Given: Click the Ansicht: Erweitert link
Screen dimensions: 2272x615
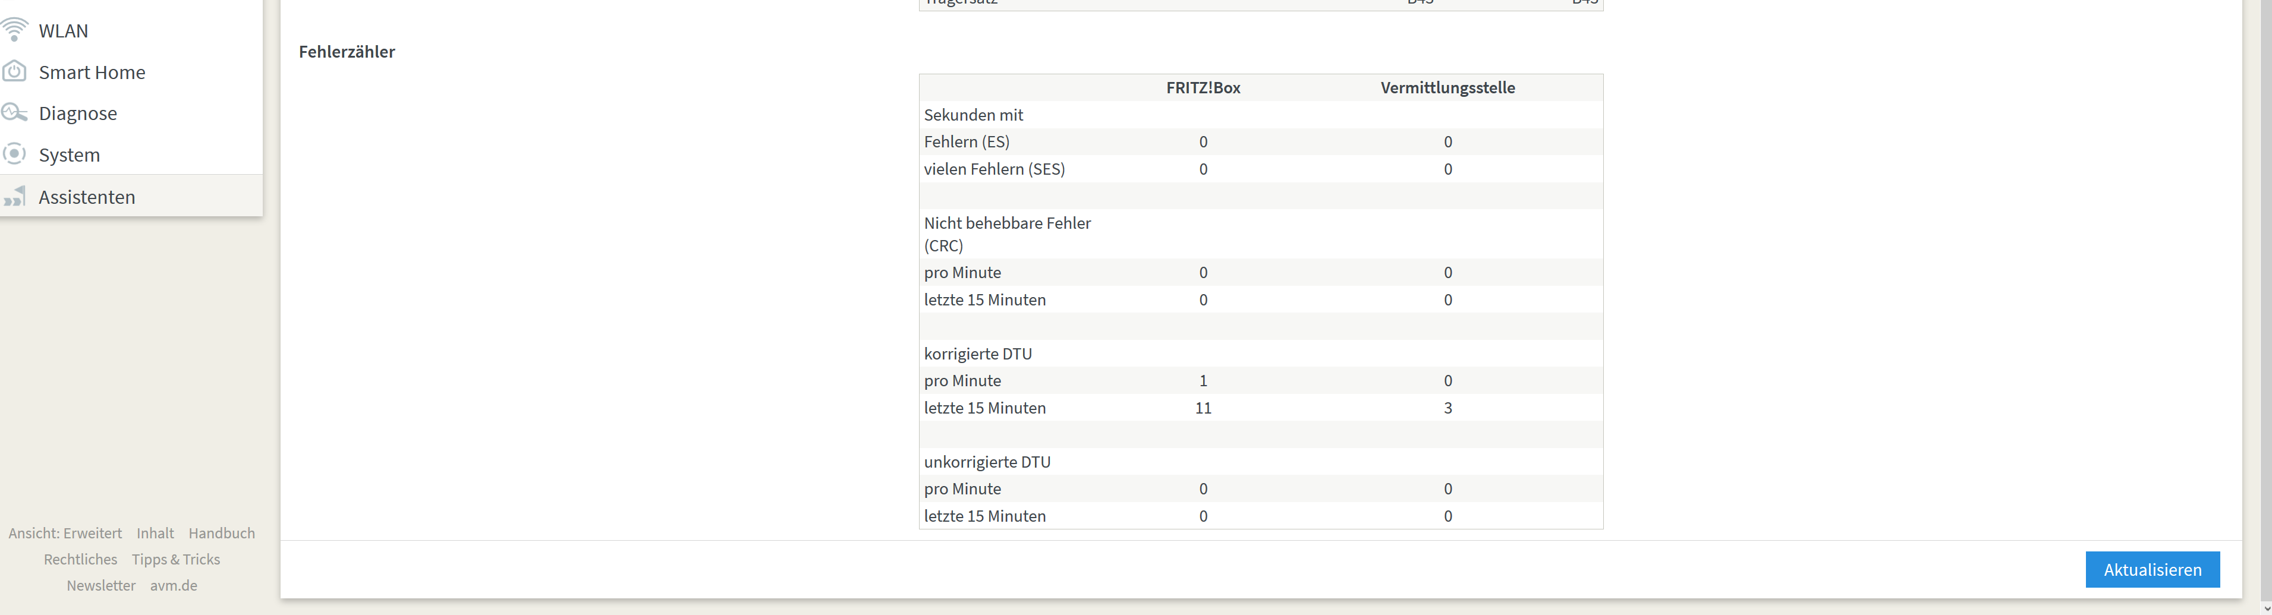Looking at the screenshot, I should point(65,533).
